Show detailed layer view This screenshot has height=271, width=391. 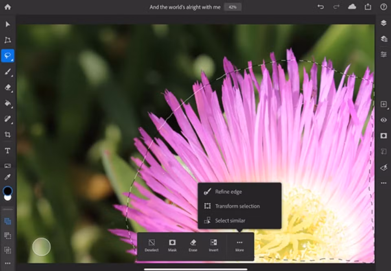click(x=384, y=39)
